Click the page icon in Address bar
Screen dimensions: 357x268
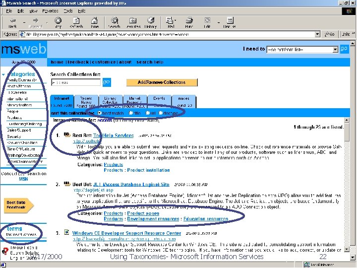pos(22,34)
